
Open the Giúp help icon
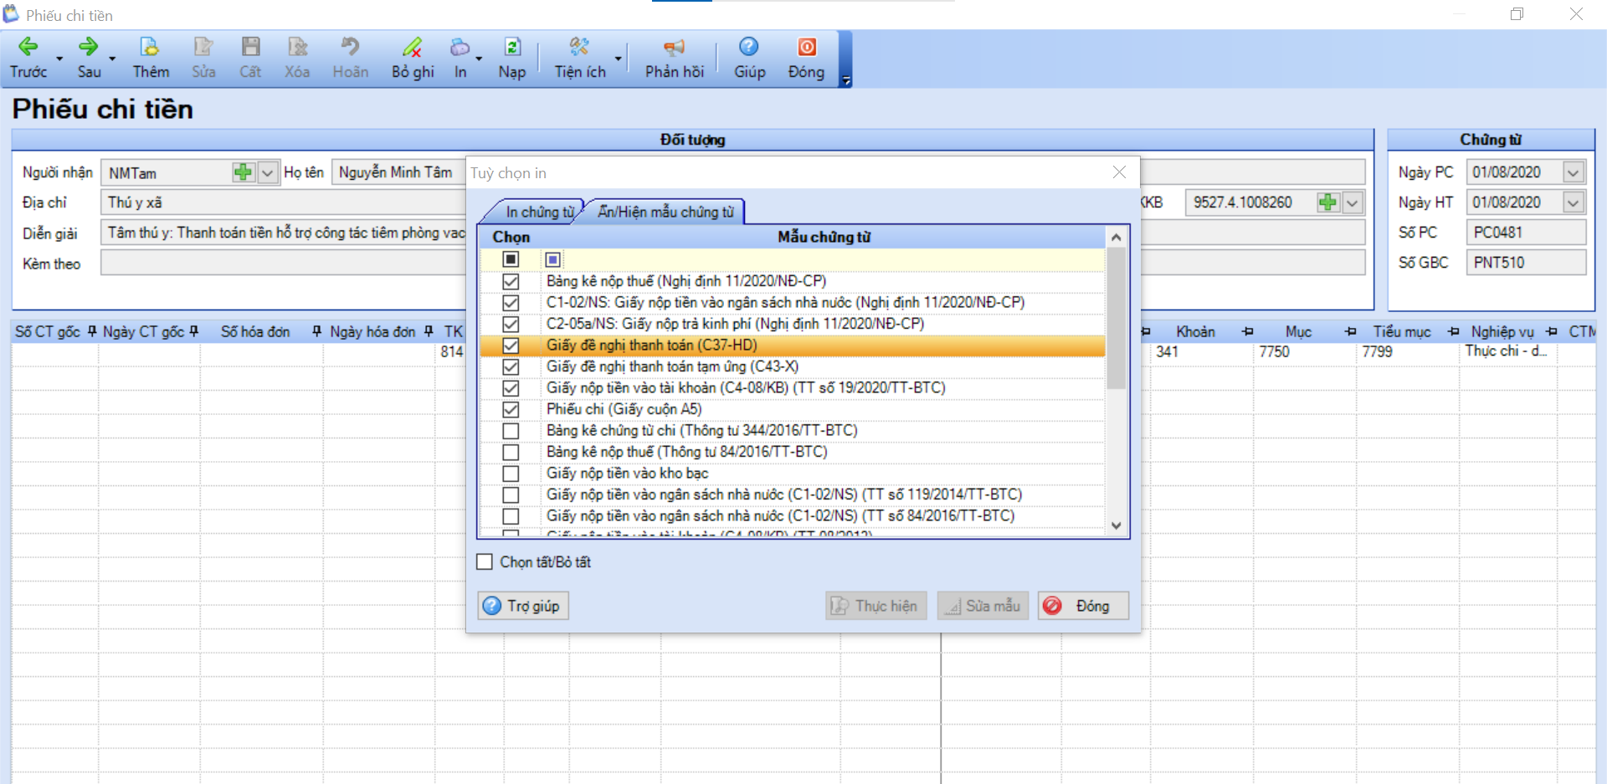(749, 47)
